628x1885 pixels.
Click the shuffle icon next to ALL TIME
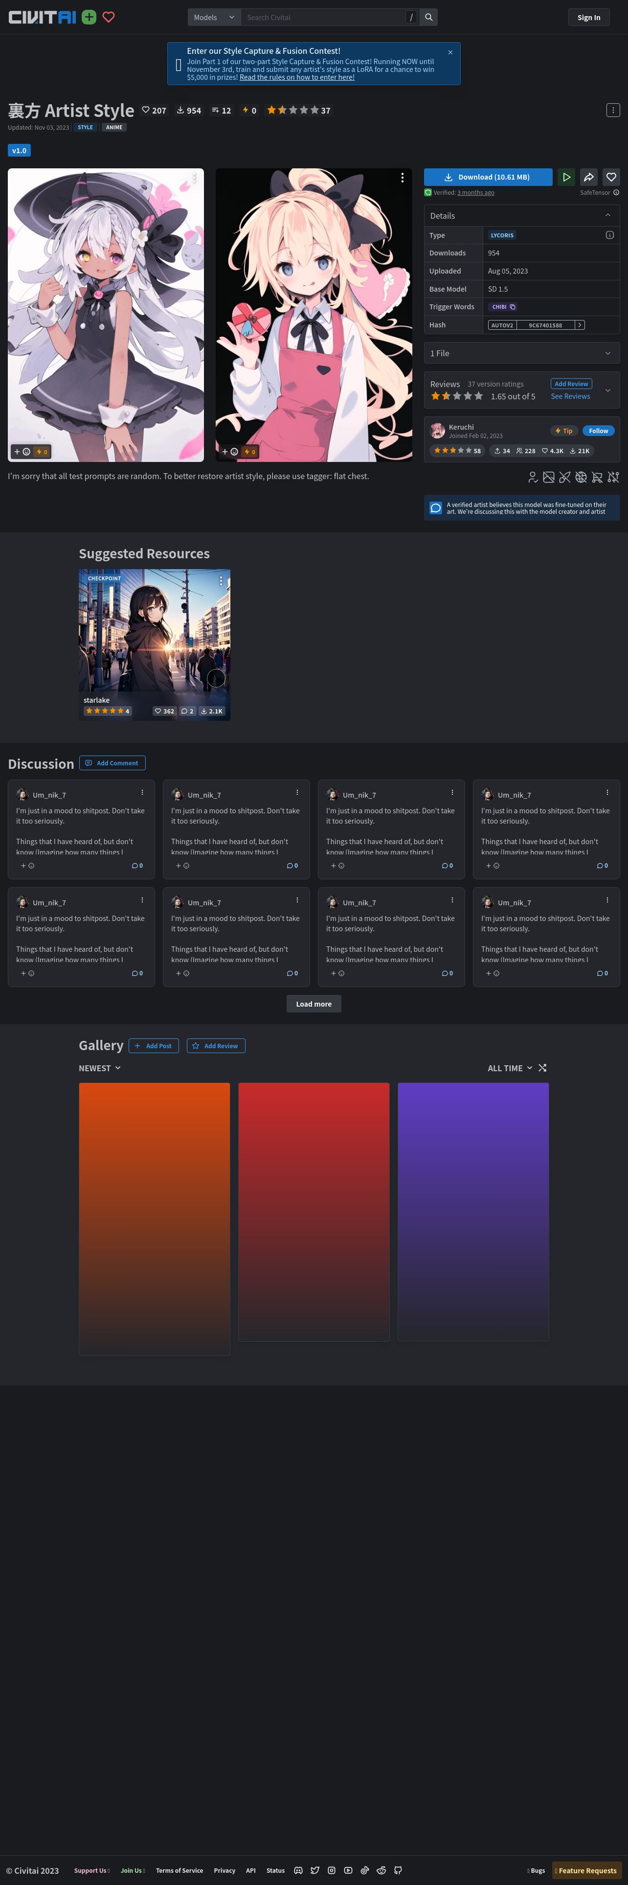click(542, 1068)
